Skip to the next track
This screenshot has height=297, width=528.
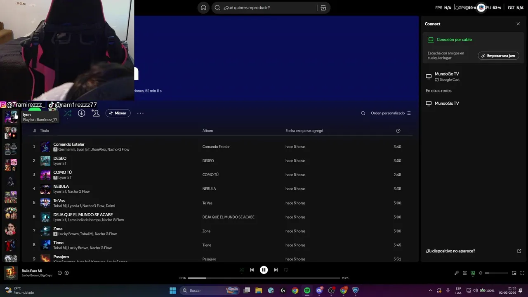276,270
